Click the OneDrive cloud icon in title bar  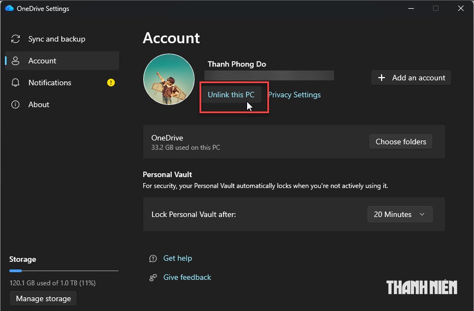pyautogui.click(x=9, y=8)
